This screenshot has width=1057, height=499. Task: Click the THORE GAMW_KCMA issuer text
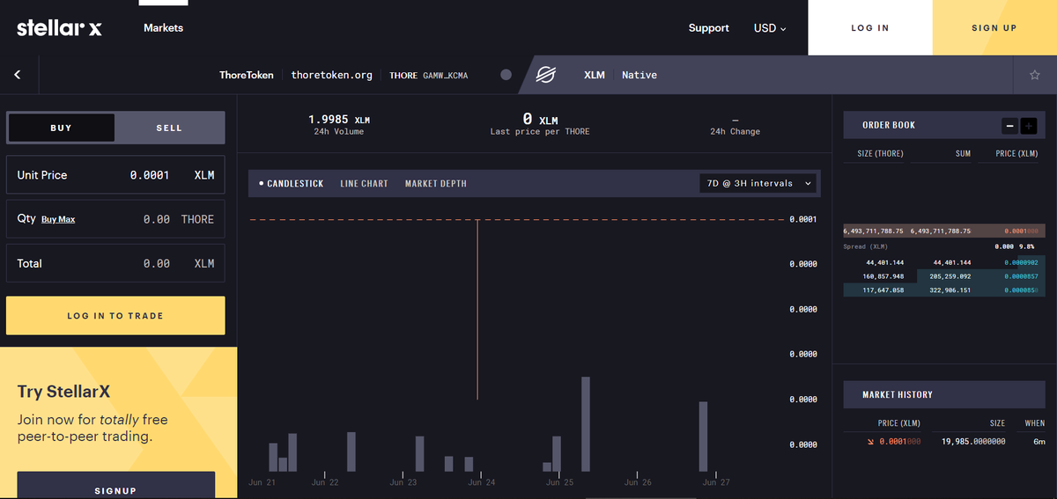[429, 76]
